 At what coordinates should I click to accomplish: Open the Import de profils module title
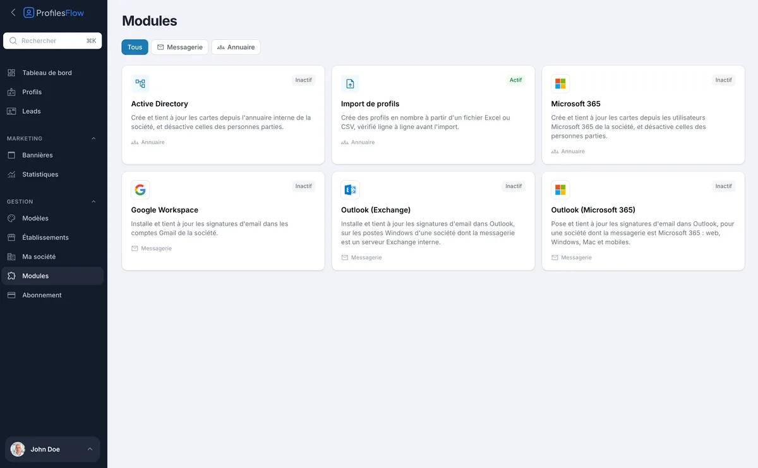coord(370,104)
